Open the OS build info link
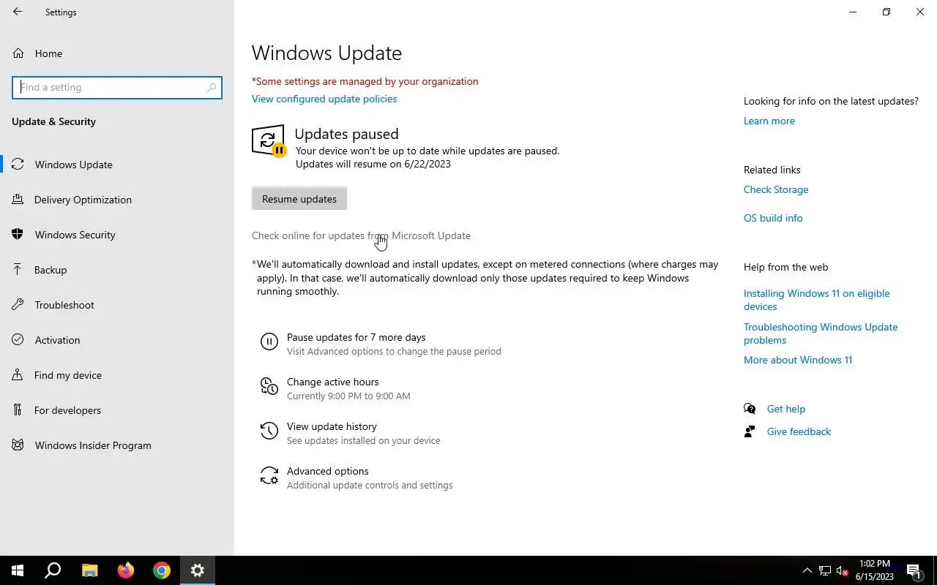This screenshot has height=585, width=937. tap(773, 218)
